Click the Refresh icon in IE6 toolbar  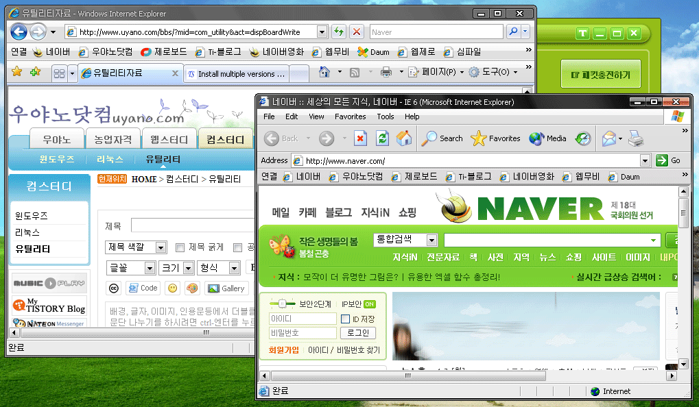[382, 138]
